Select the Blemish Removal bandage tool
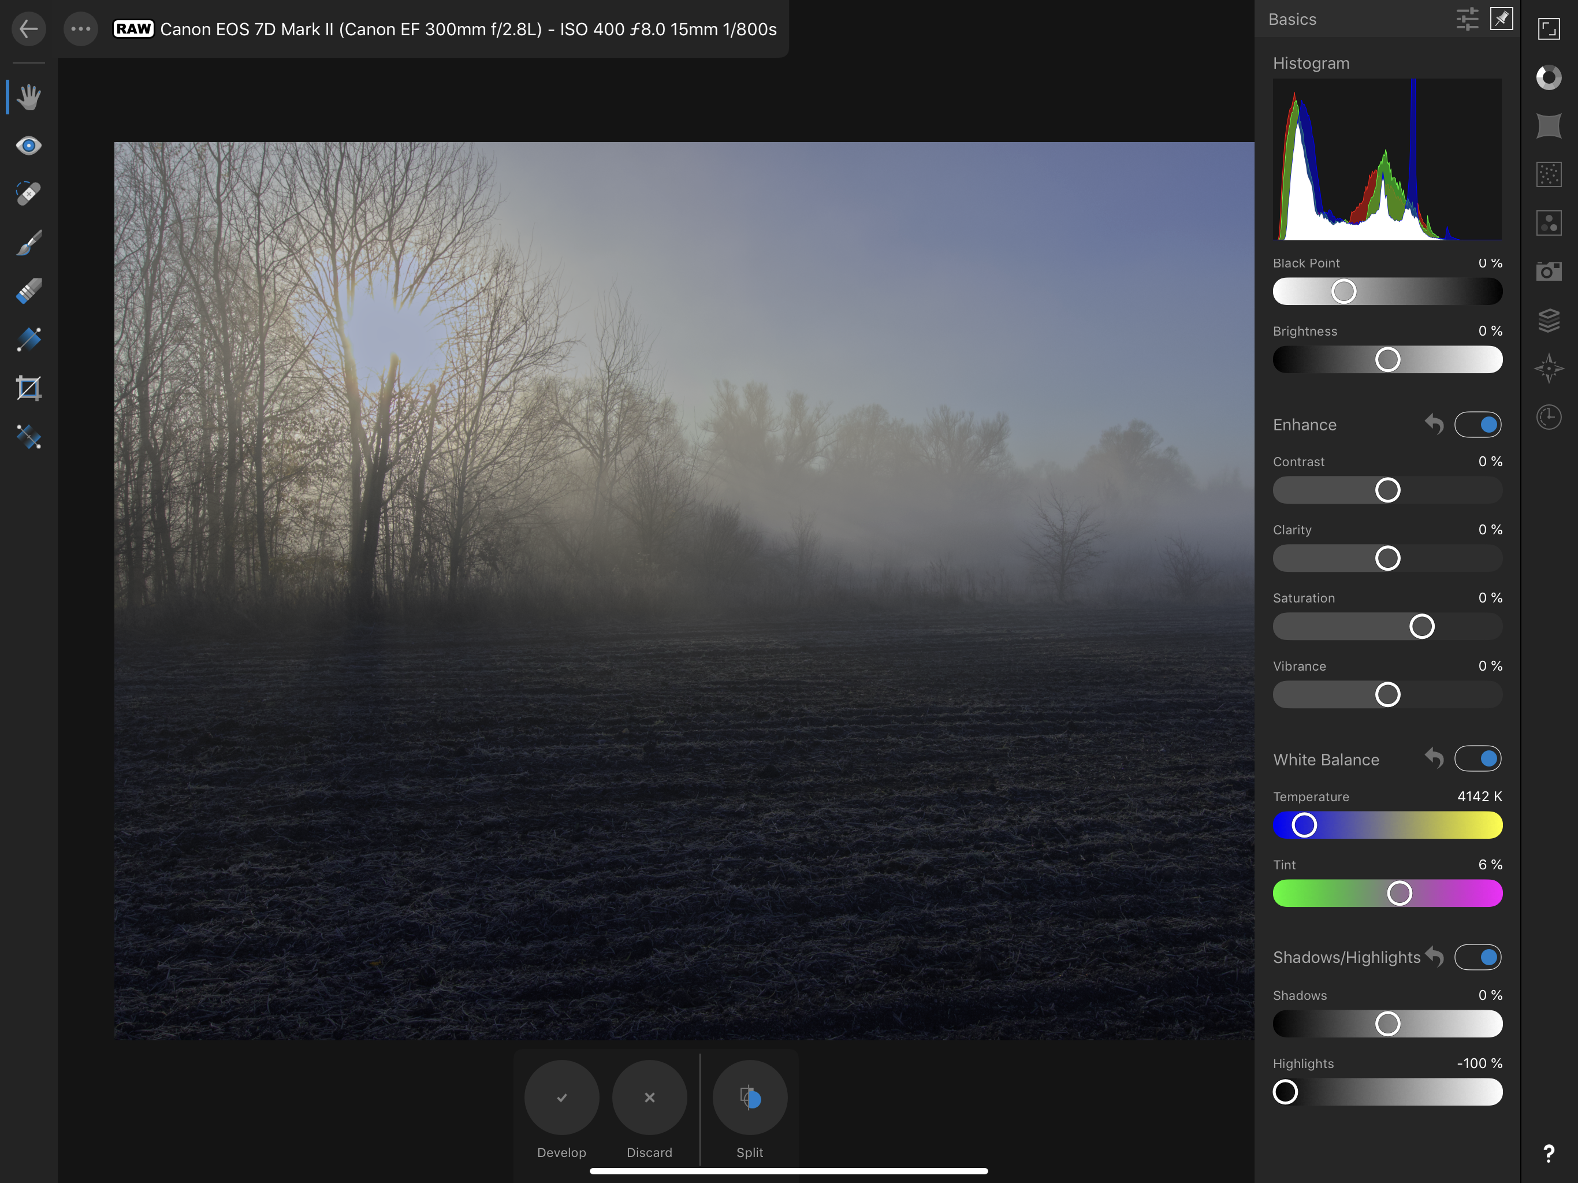This screenshot has height=1183, width=1578. click(x=28, y=194)
